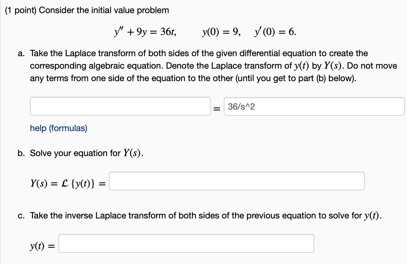Click the empty left answer box in part a
Image resolution: width=407 pixels, height=264 pixels.
pyautogui.click(x=120, y=106)
